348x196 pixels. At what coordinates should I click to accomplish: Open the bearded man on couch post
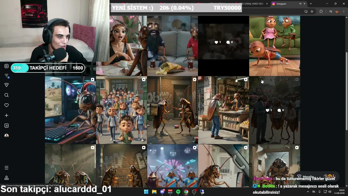(172, 46)
